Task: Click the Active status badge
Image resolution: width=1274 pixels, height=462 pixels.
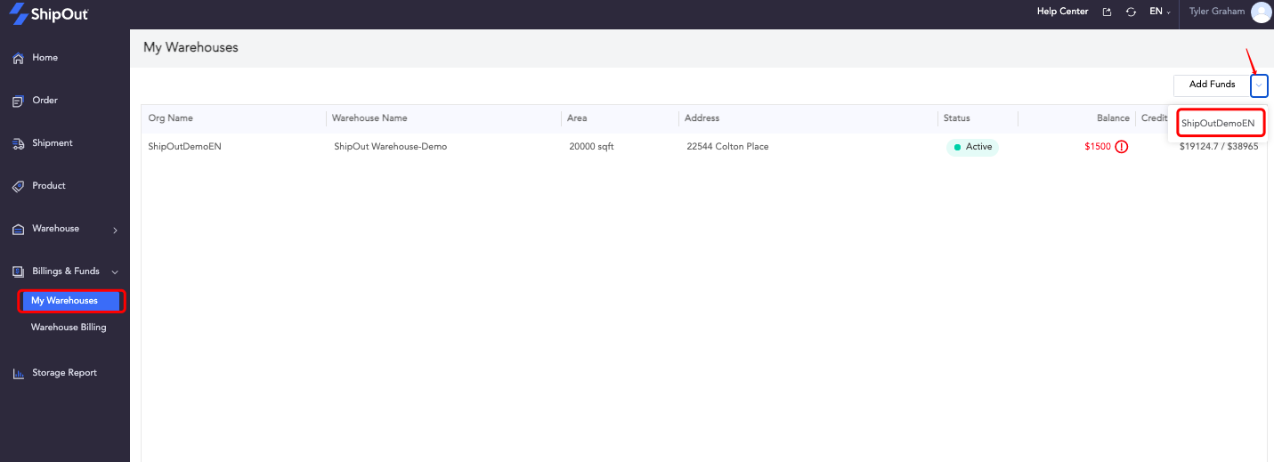Action: point(972,147)
